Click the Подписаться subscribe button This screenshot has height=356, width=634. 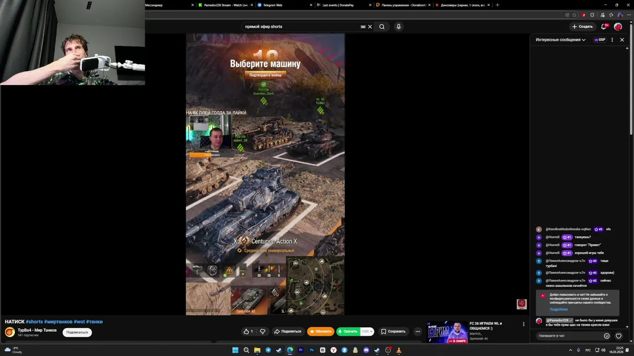pos(77,332)
